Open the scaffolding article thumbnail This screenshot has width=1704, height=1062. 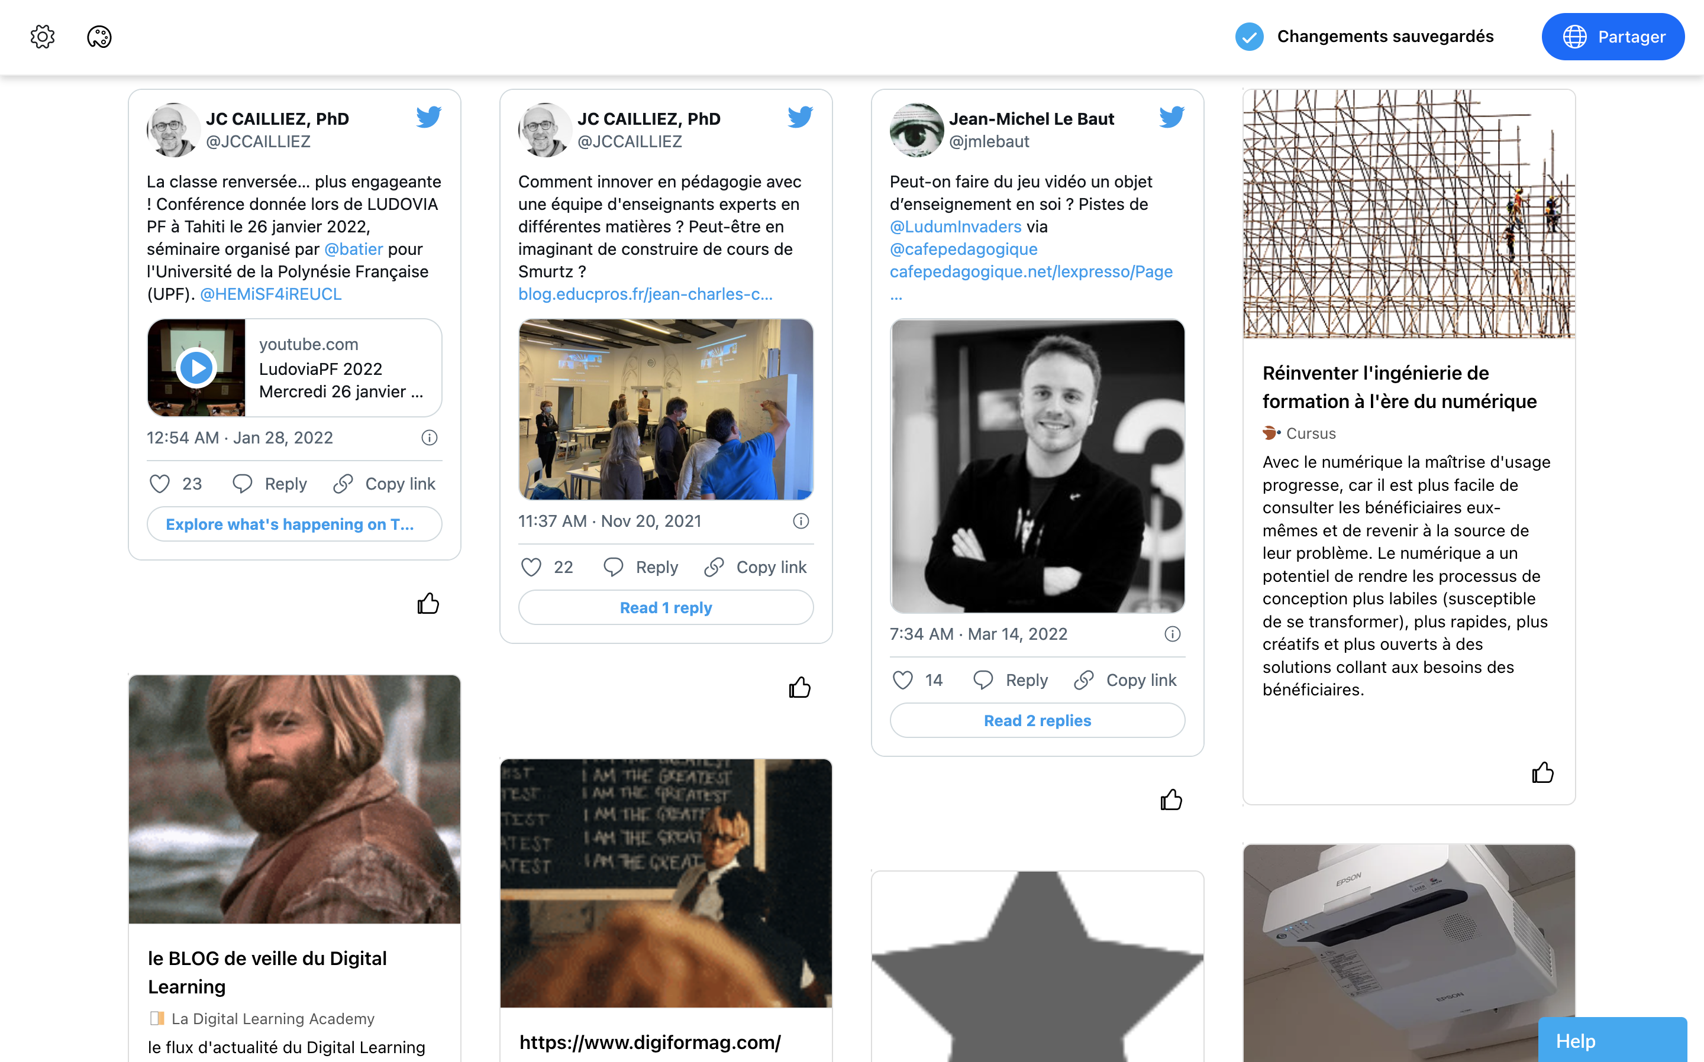click(1409, 213)
